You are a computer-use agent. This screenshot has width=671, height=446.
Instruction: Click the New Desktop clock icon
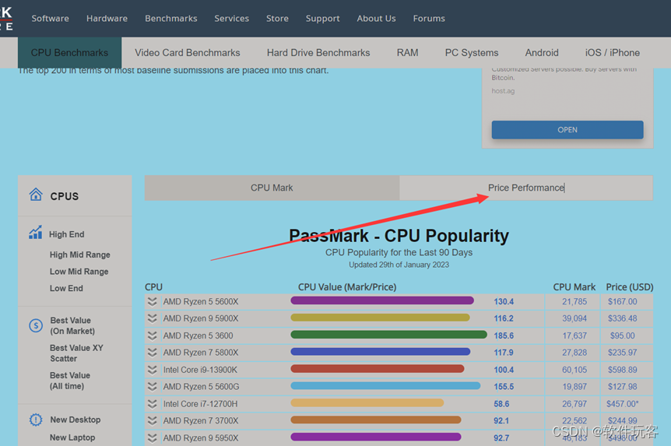click(36, 420)
